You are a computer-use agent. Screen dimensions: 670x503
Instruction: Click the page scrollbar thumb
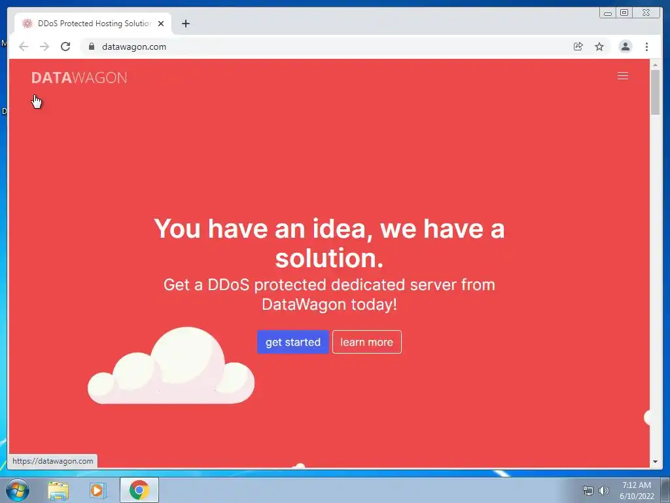tap(655, 92)
